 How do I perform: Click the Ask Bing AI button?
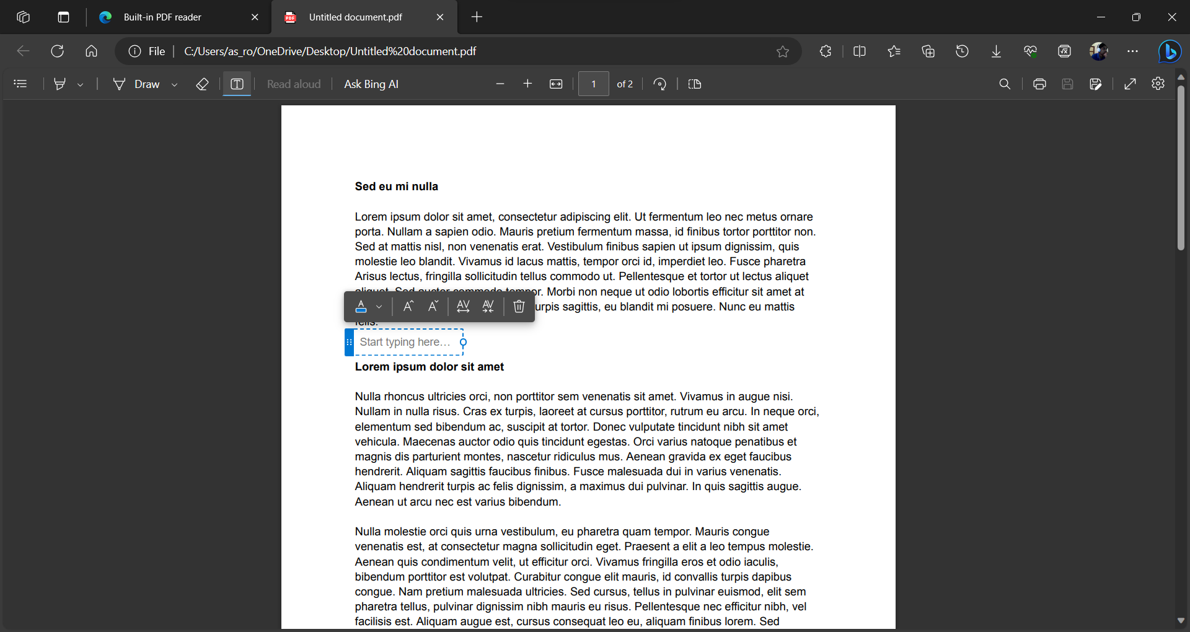coord(371,84)
